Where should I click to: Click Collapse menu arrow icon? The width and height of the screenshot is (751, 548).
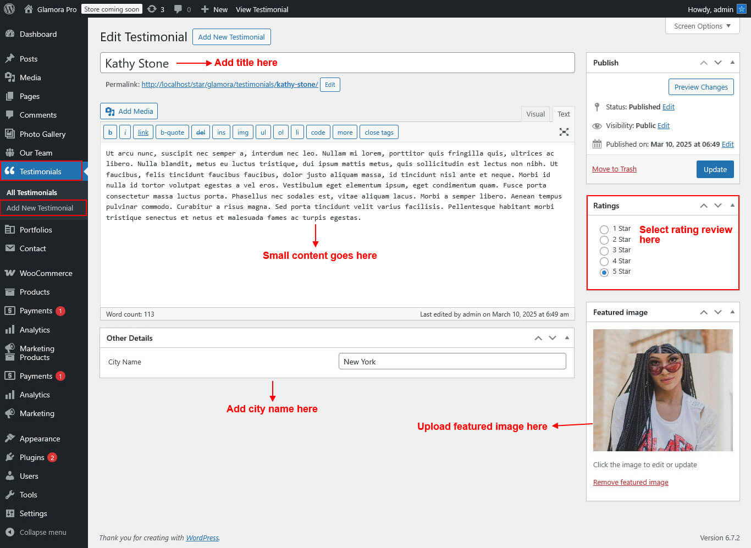pos(9,532)
